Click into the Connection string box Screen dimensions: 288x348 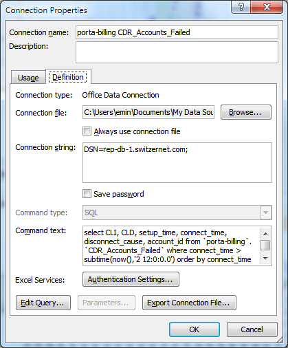pyautogui.click(x=177, y=163)
